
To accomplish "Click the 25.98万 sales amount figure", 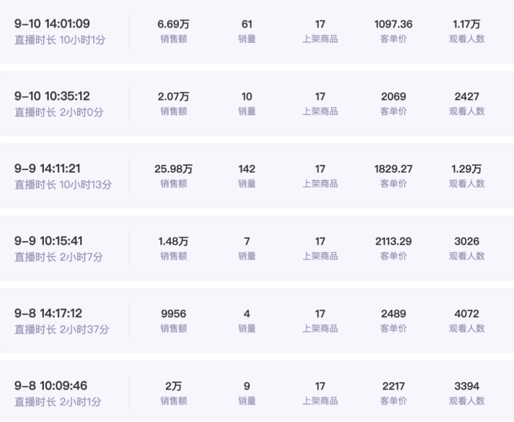I will (x=173, y=169).
